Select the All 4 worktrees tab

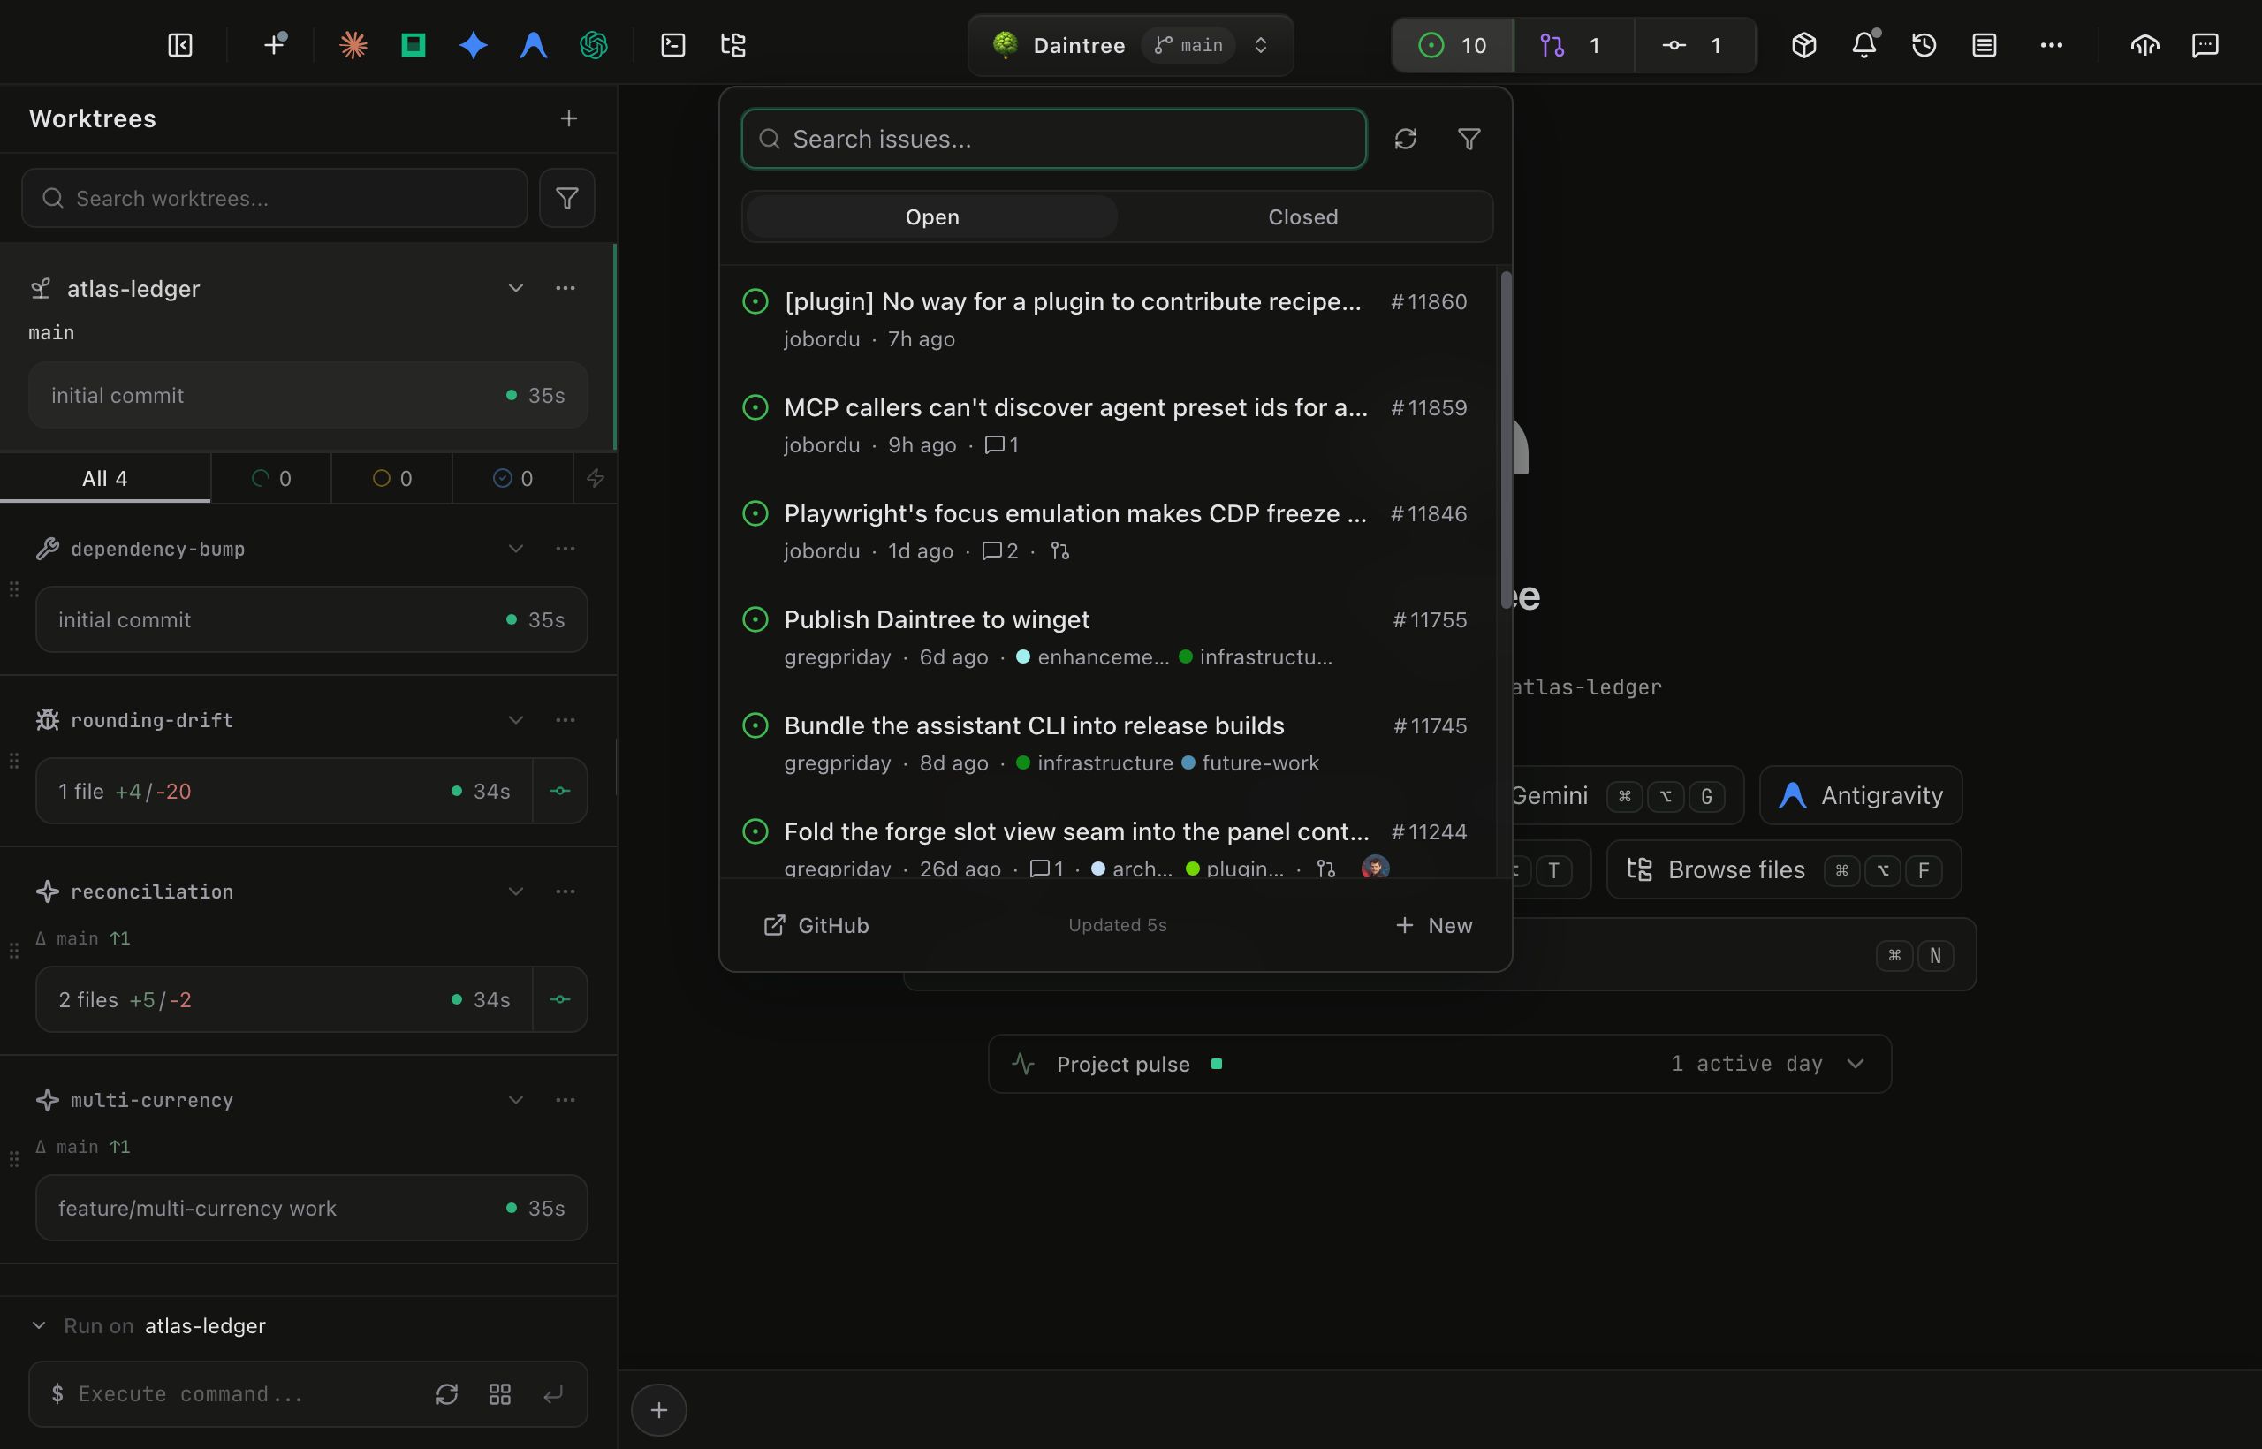[104, 478]
